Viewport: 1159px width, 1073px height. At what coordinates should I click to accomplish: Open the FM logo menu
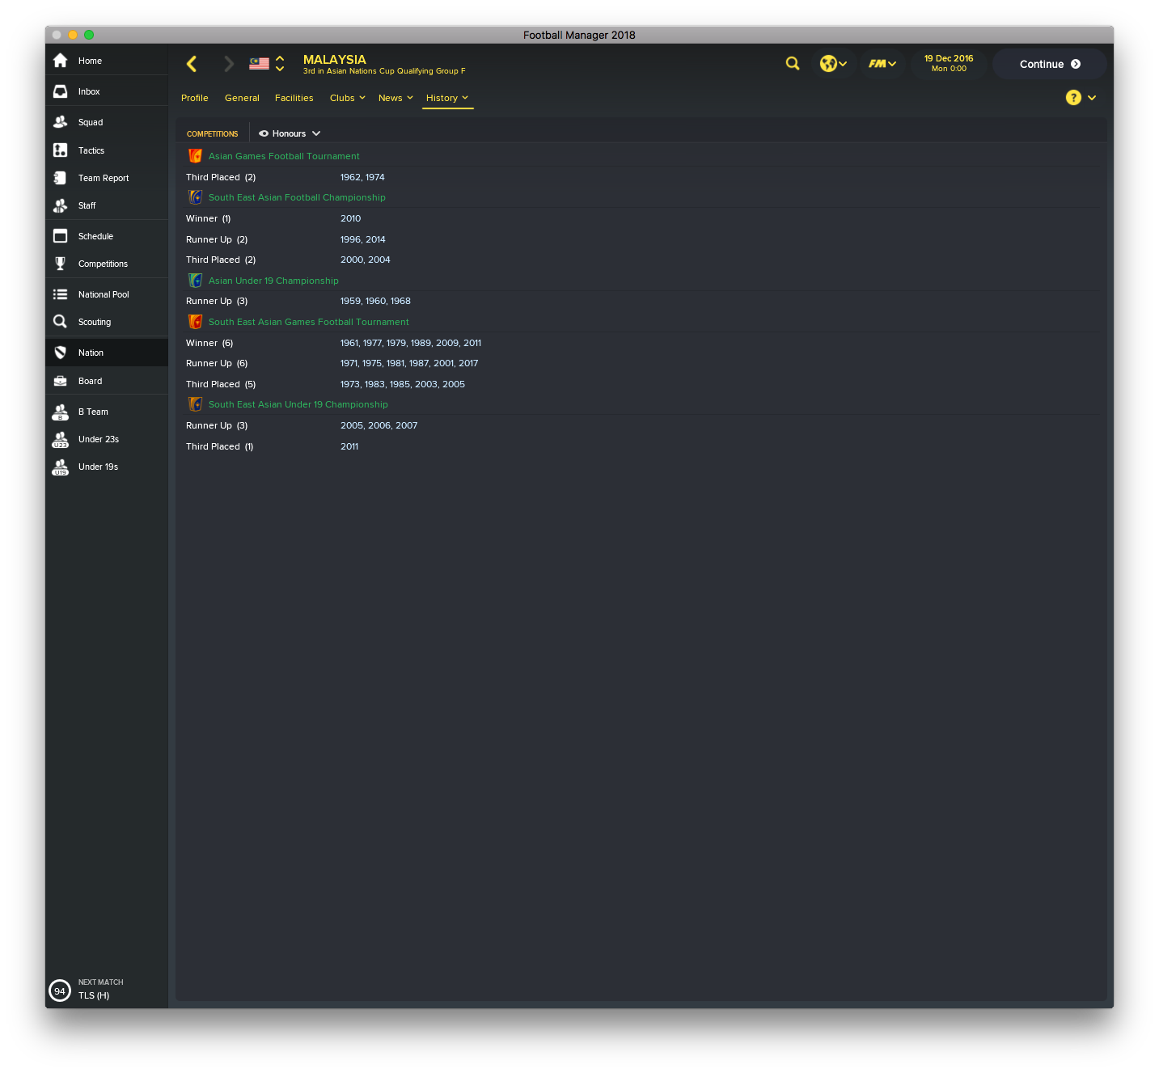click(x=882, y=64)
